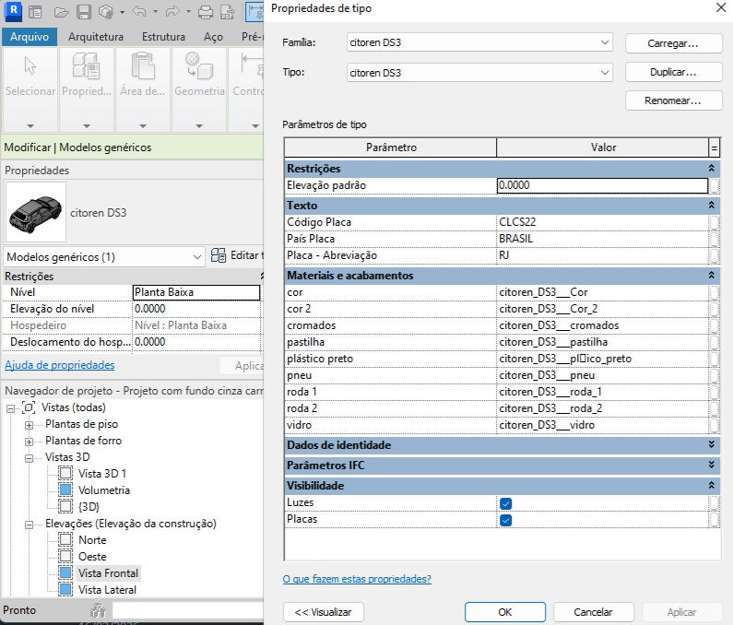Click the {3D} view icon
The image size is (733, 625).
coord(65,506)
